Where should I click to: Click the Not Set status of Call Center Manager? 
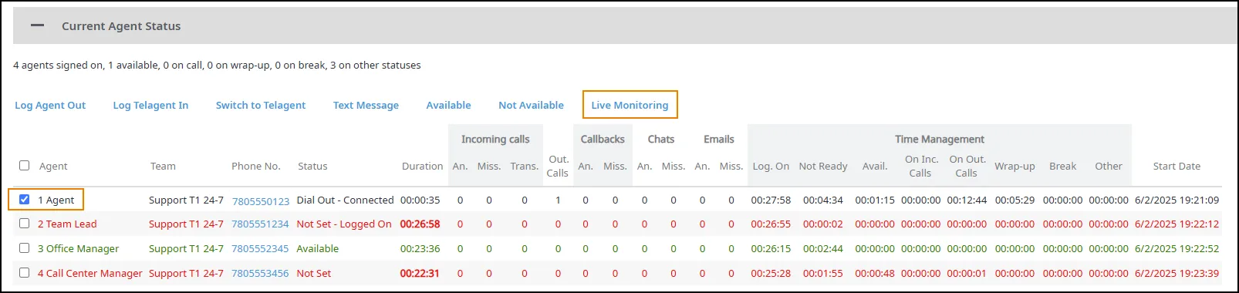pyautogui.click(x=314, y=274)
